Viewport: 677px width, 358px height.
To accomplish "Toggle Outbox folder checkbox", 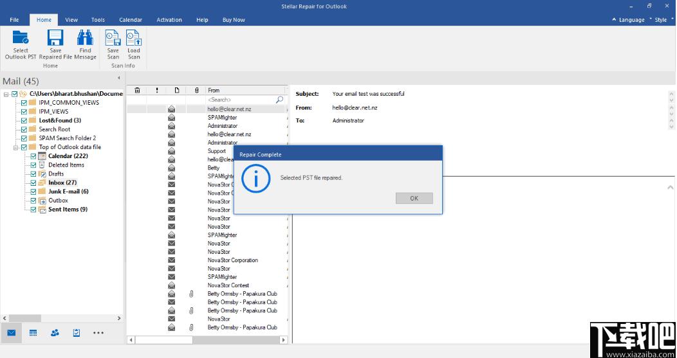I will tap(33, 201).
